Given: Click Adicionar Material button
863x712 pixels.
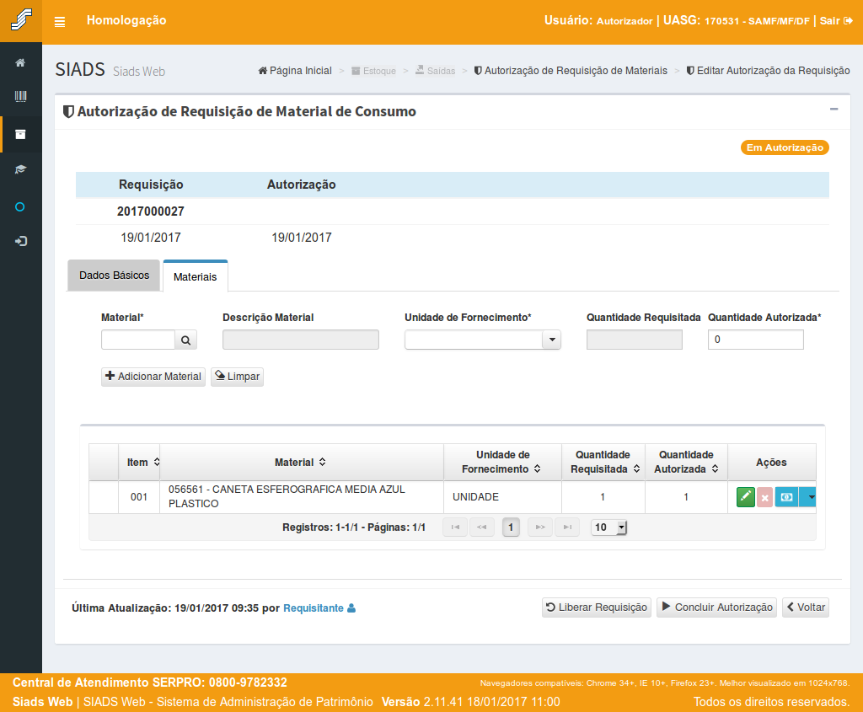Looking at the screenshot, I should (153, 377).
